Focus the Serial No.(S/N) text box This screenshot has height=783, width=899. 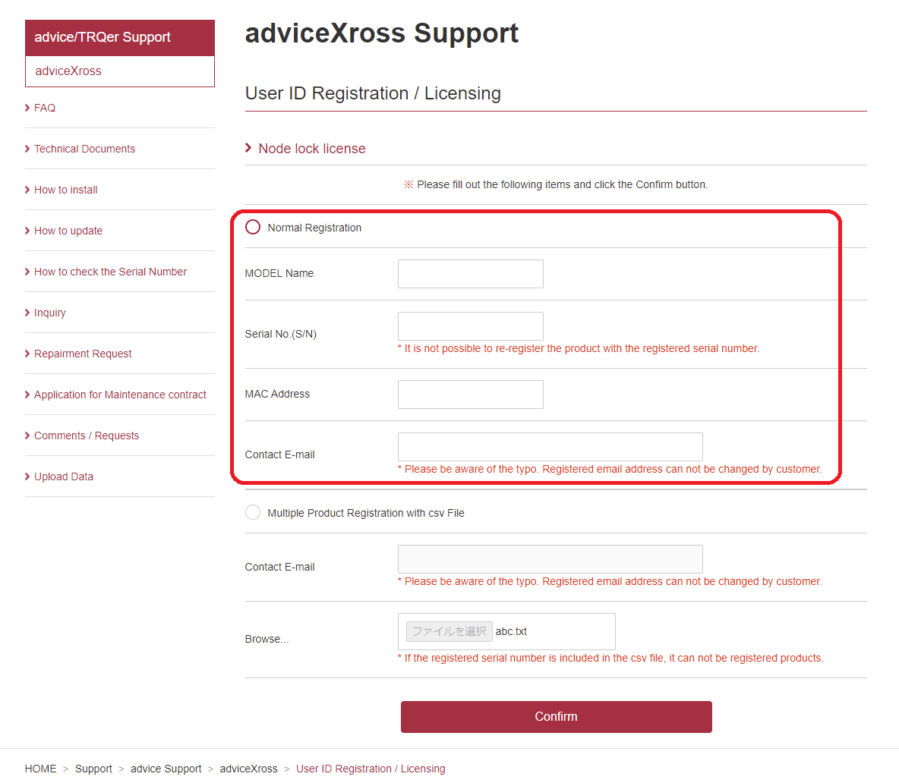pyautogui.click(x=470, y=326)
